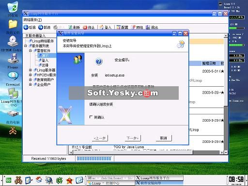
Task: Click the green GO button in taskbar
Action: 8,180
